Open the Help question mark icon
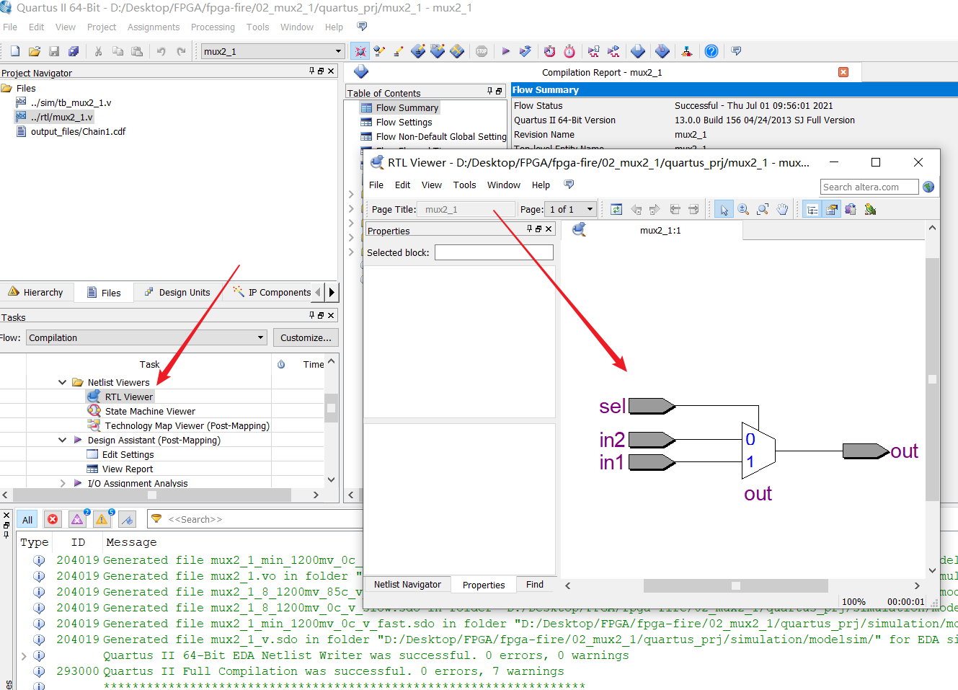958x690 pixels. click(x=711, y=51)
